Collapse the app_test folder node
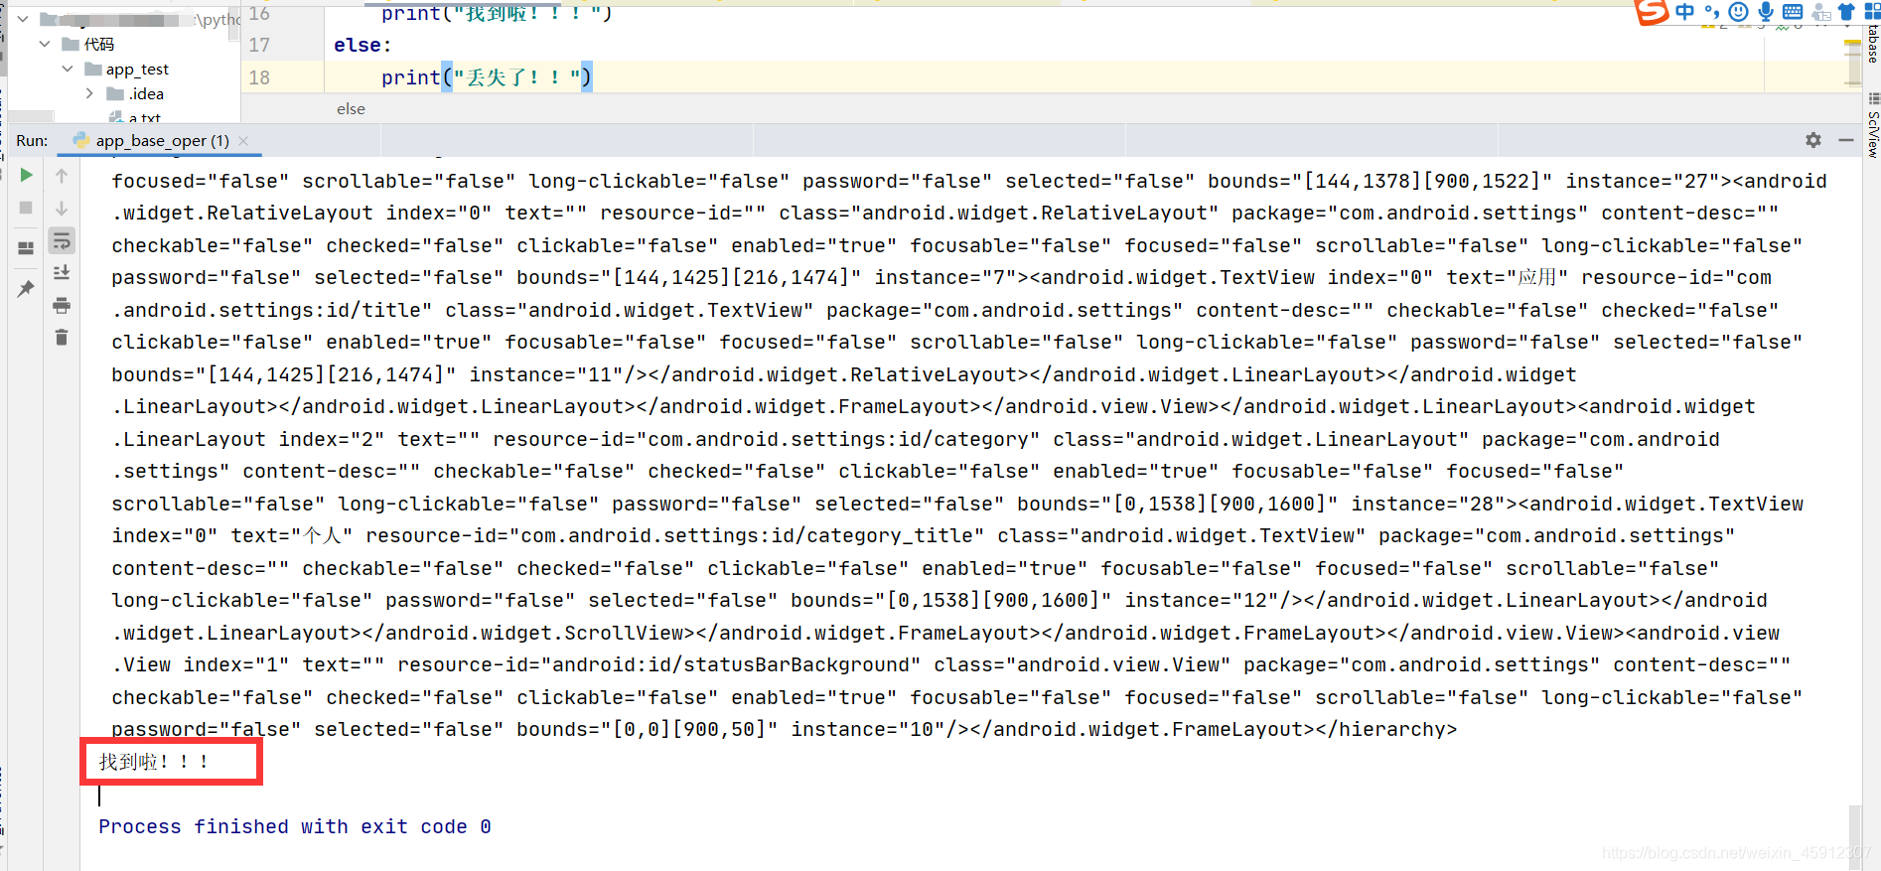Image resolution: width=1881 pixels, height=871 pixels. [68, 69]
